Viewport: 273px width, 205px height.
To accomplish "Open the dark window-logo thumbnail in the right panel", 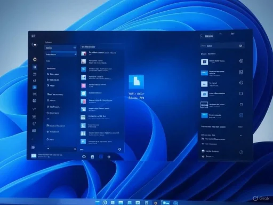I will [204, 62].
